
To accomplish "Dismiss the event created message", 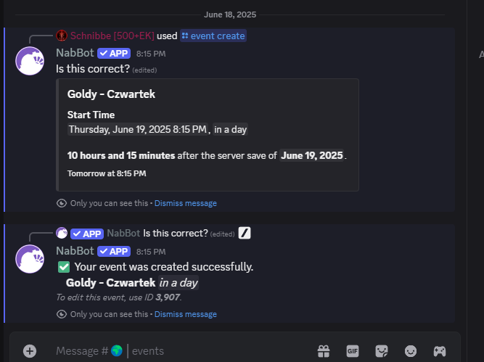I will [186, 314].
